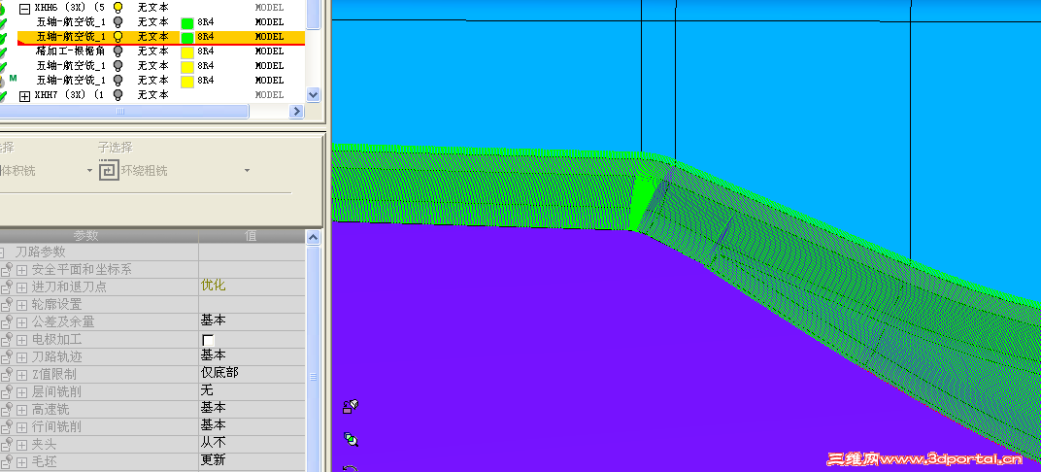Expand the 毛坯 parameter group
Image resolution: width=1041 pixels, height=472 pixels.
coord(22,461)
